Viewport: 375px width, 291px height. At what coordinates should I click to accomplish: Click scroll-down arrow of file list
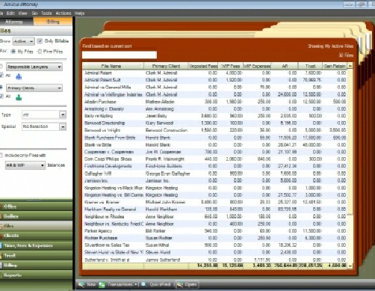pyautogui.click(x=350, y=266)
